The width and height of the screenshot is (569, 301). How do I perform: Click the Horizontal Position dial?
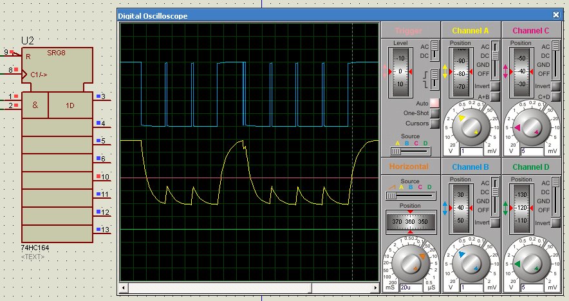coord(410,221)
